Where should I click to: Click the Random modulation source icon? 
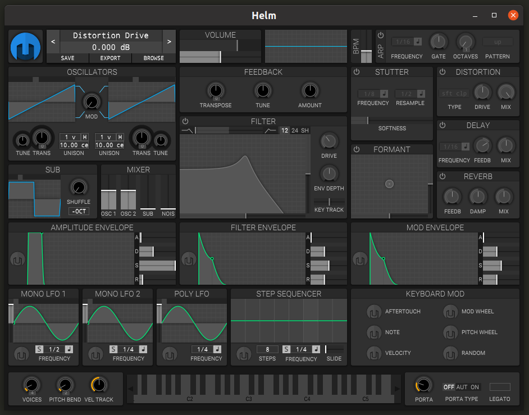point(450,353)
